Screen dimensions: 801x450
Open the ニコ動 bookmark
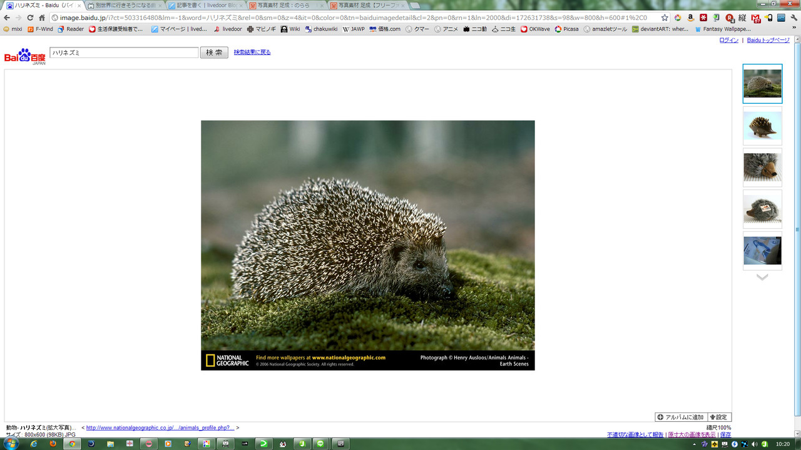[x=475, y=29]
